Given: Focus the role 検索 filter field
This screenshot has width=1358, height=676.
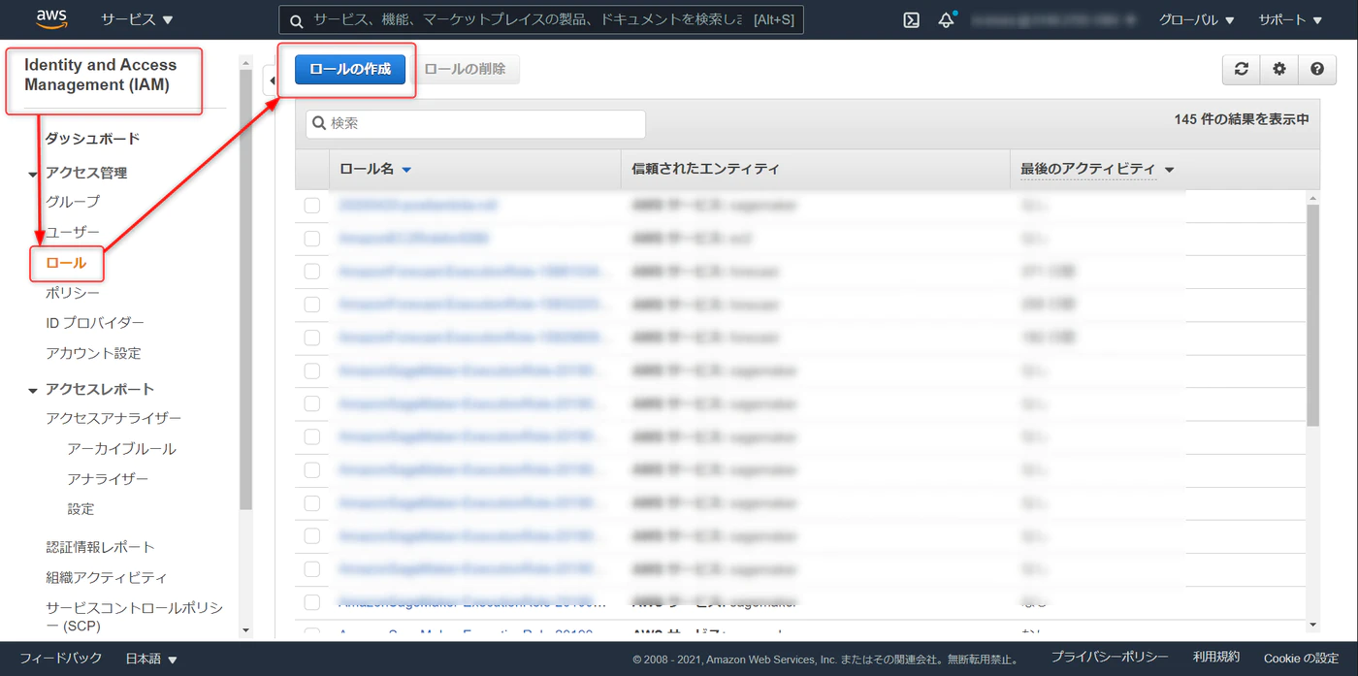Looking at the screenshot, I should 475,123.
